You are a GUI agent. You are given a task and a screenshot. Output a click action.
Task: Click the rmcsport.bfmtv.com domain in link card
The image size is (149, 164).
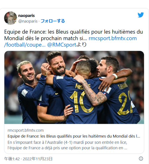26,130
